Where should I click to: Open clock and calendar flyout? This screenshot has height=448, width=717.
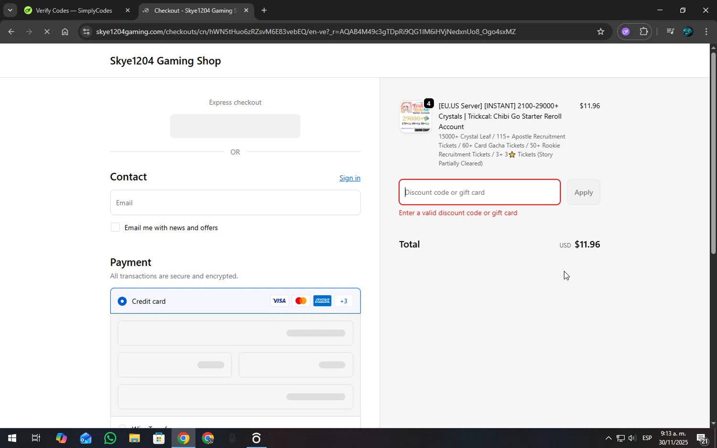[x=674, y=438]
